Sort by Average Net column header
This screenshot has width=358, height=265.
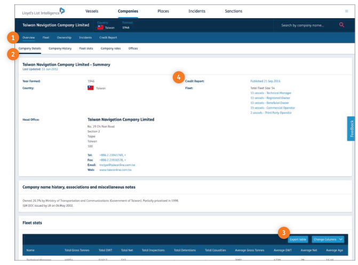point(309,251)
